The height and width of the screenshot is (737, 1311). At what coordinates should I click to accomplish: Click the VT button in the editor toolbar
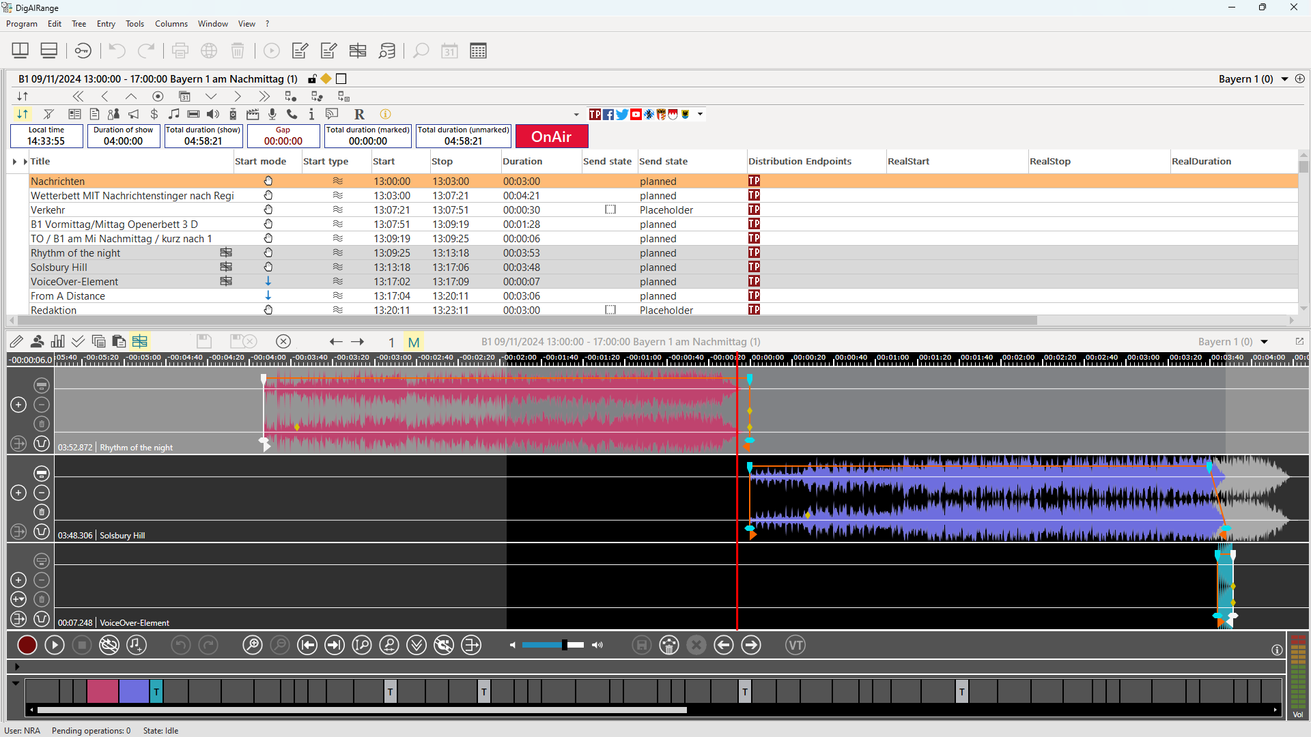795,645
